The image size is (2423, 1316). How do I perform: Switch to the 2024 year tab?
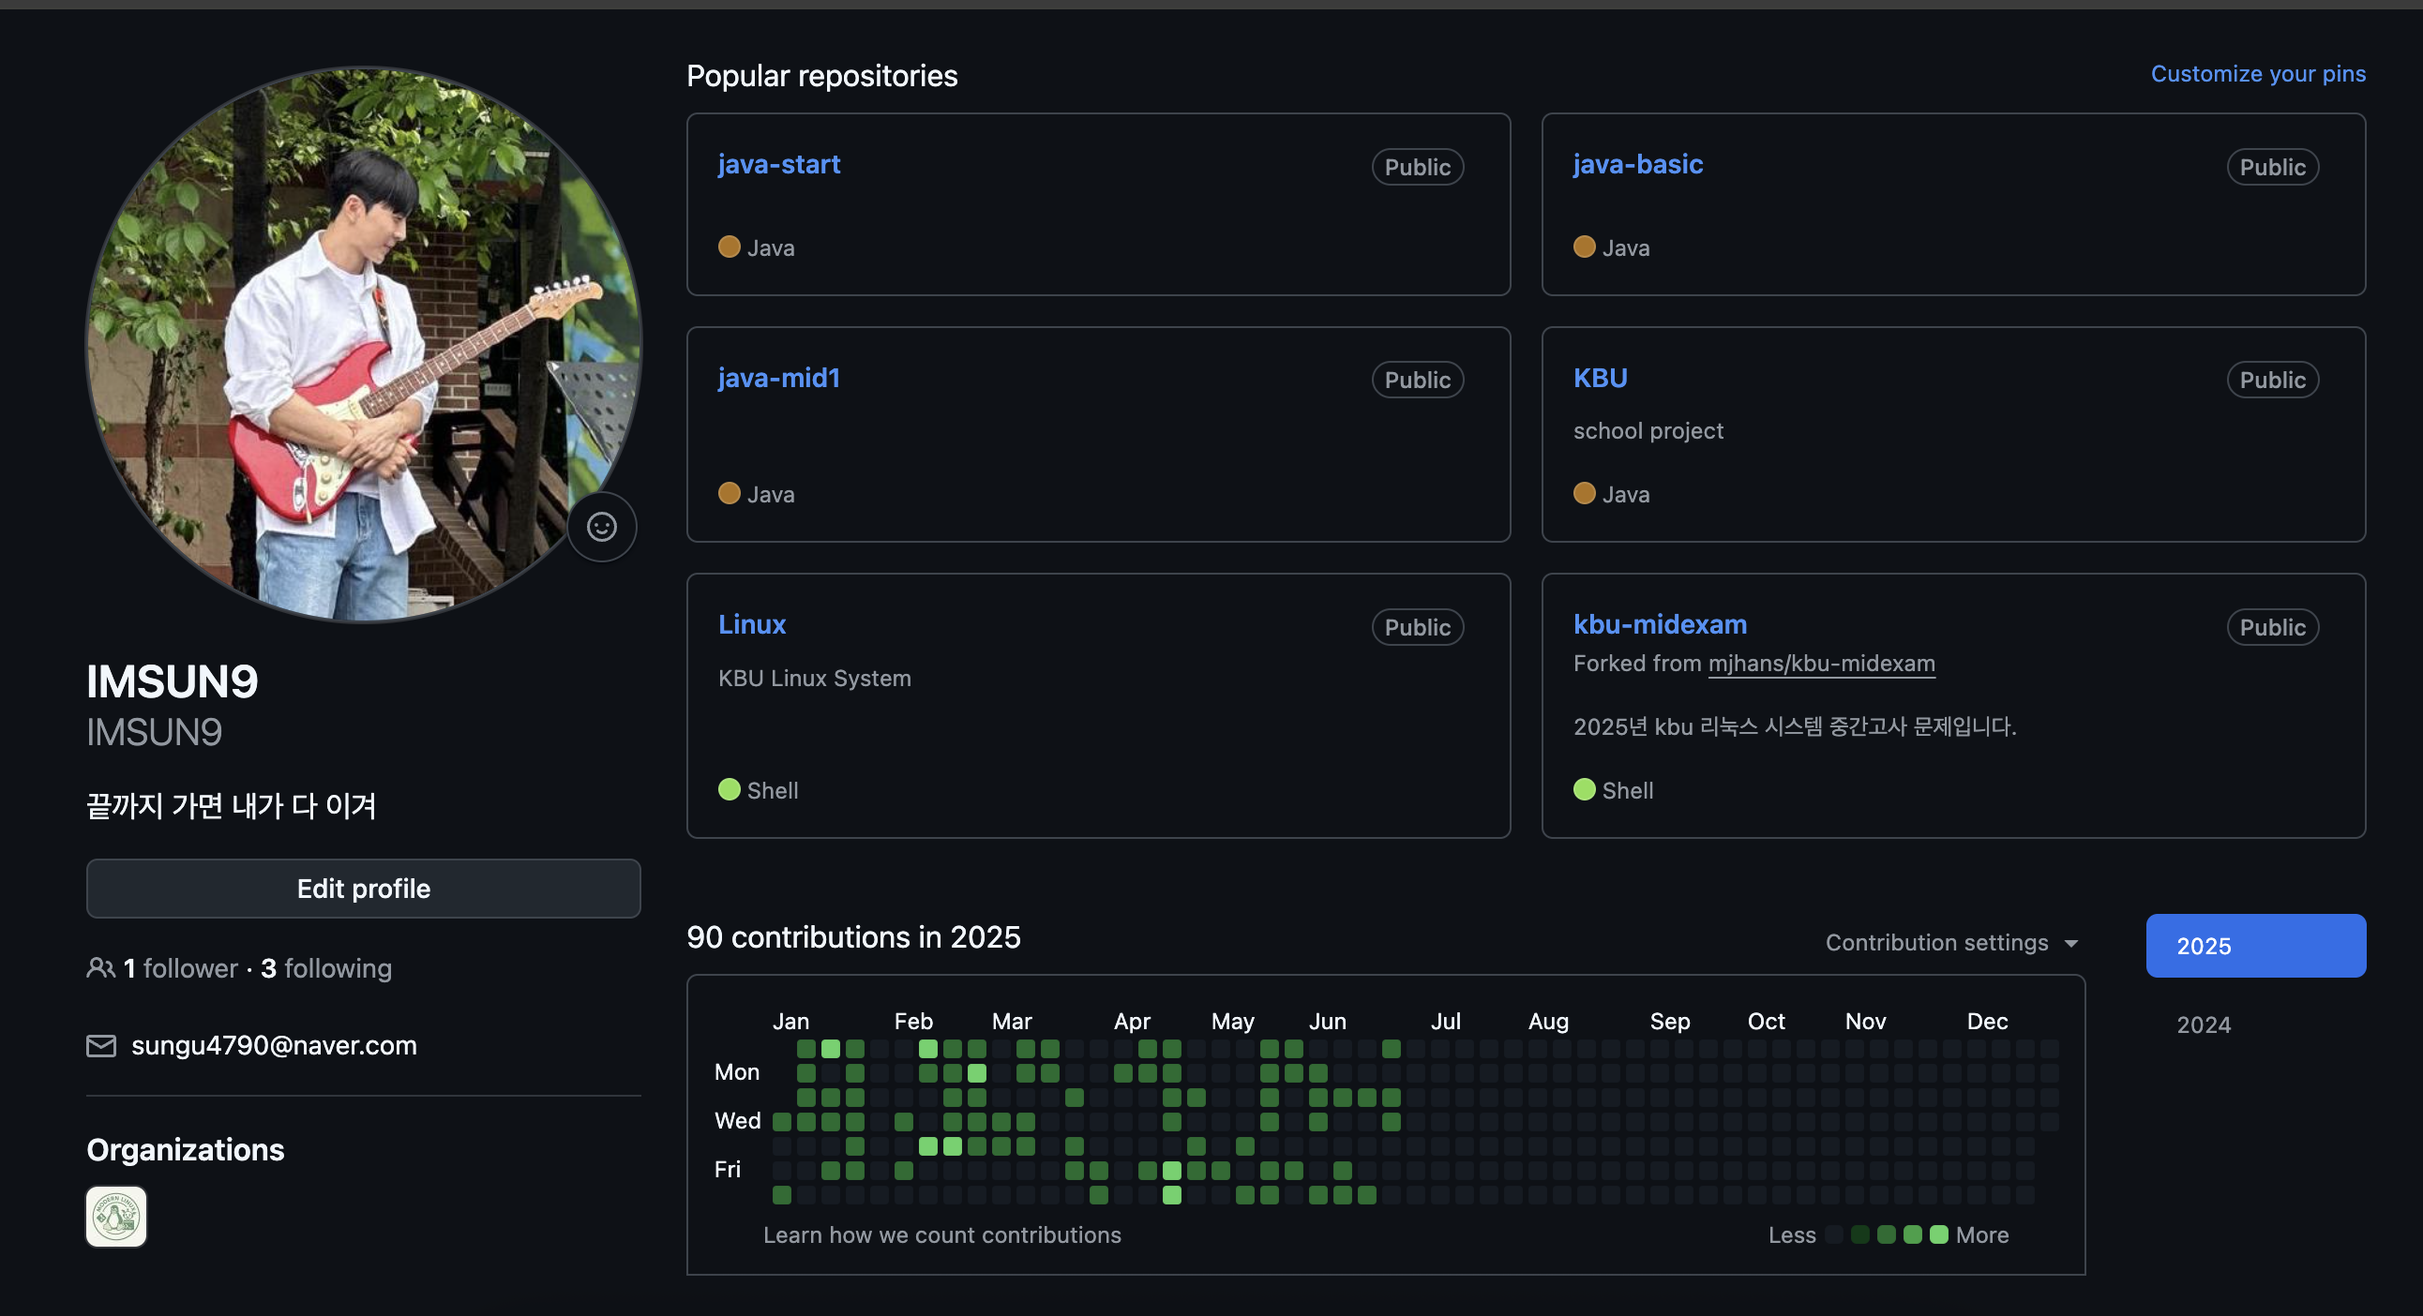(x=2204, y=1024)
